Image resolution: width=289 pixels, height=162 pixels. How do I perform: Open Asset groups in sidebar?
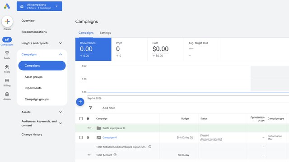33,77
